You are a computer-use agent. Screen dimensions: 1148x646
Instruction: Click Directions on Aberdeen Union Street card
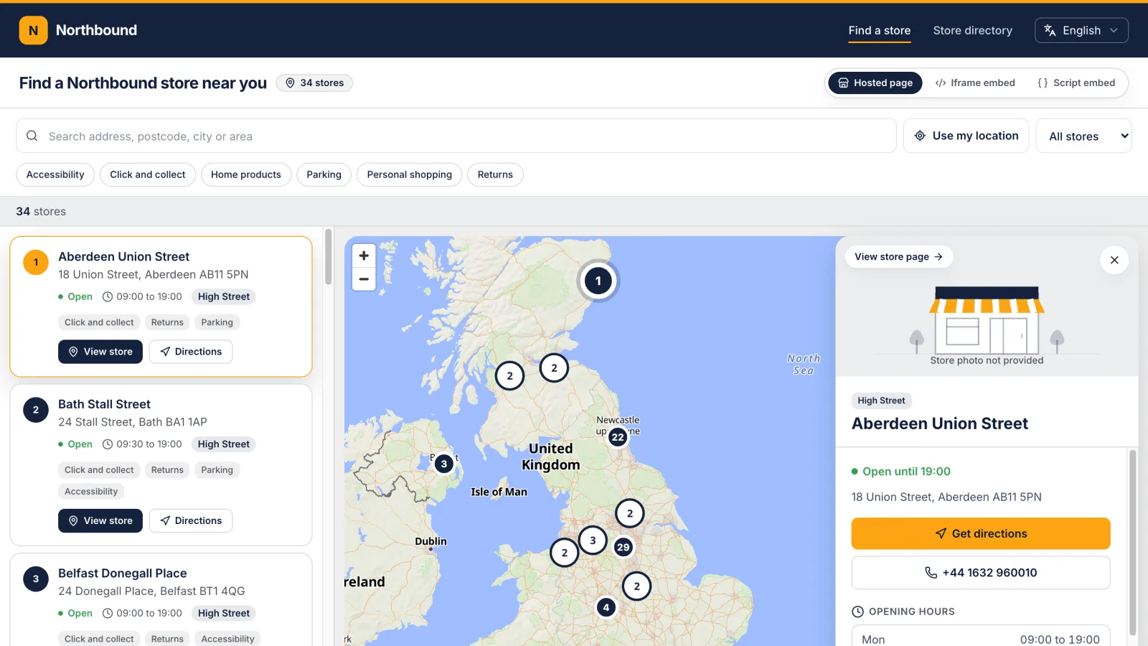pos(191,352)
